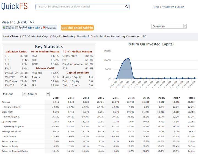The height and width of the screenshot is (154, 198).
Task: Click the Download CSV file icon
Action: (17, 28)
